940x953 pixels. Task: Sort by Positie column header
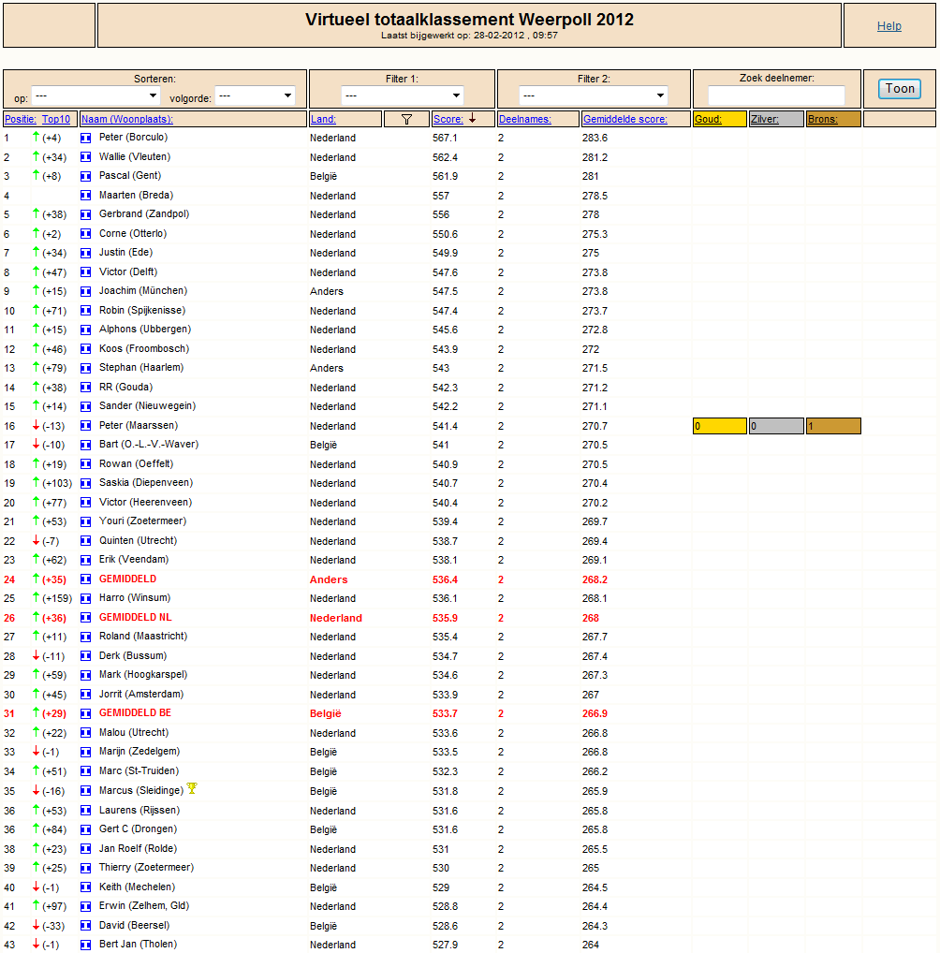click(21, 119)
